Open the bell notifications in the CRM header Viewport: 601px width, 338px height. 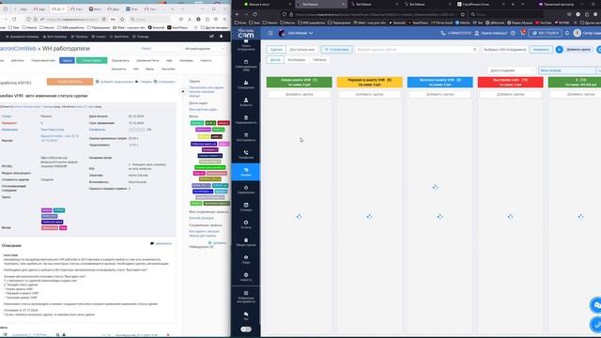(x=567, y=34)
